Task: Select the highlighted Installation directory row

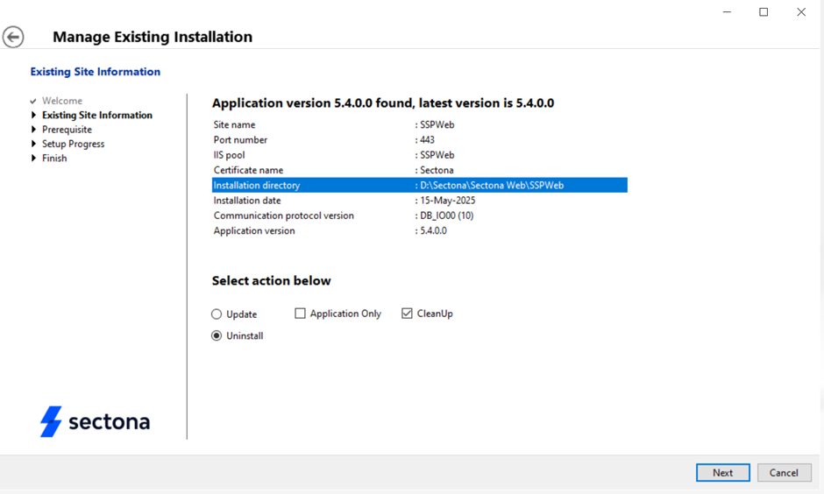Action: (419, 186)
